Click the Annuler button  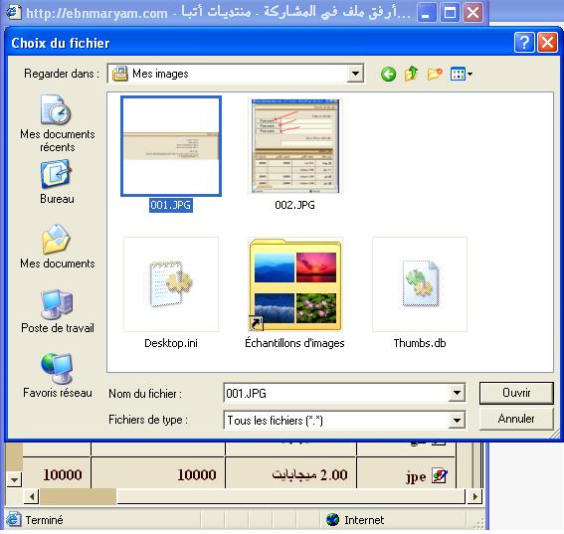coord(516,419)
